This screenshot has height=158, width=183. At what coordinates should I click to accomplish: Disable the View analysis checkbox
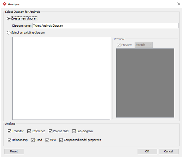point(47,140)
